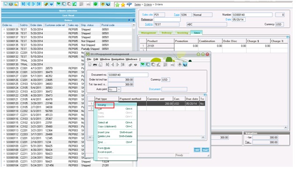This screenshot has height=171, width=297.
Task: Click the 'ab|' field icon in main toolbar
Action: point(89,4)
